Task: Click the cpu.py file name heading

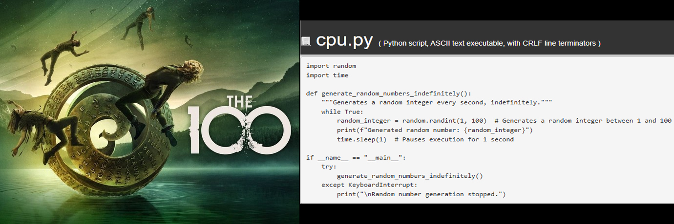Action: point(344,40)
